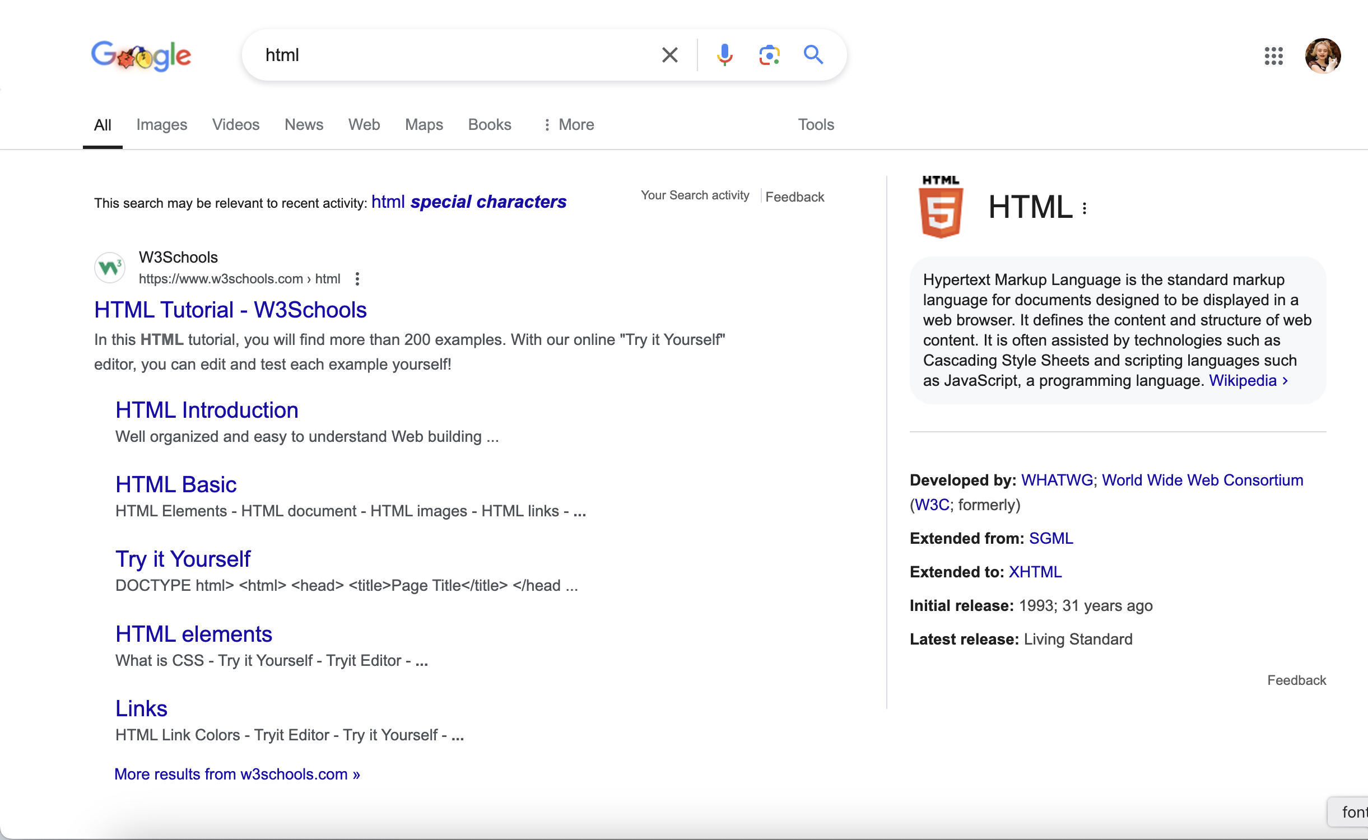Open the W3Schools URL breadcrumb
This screenshot has height=840, width=1368.
click(x=239, y=279)
